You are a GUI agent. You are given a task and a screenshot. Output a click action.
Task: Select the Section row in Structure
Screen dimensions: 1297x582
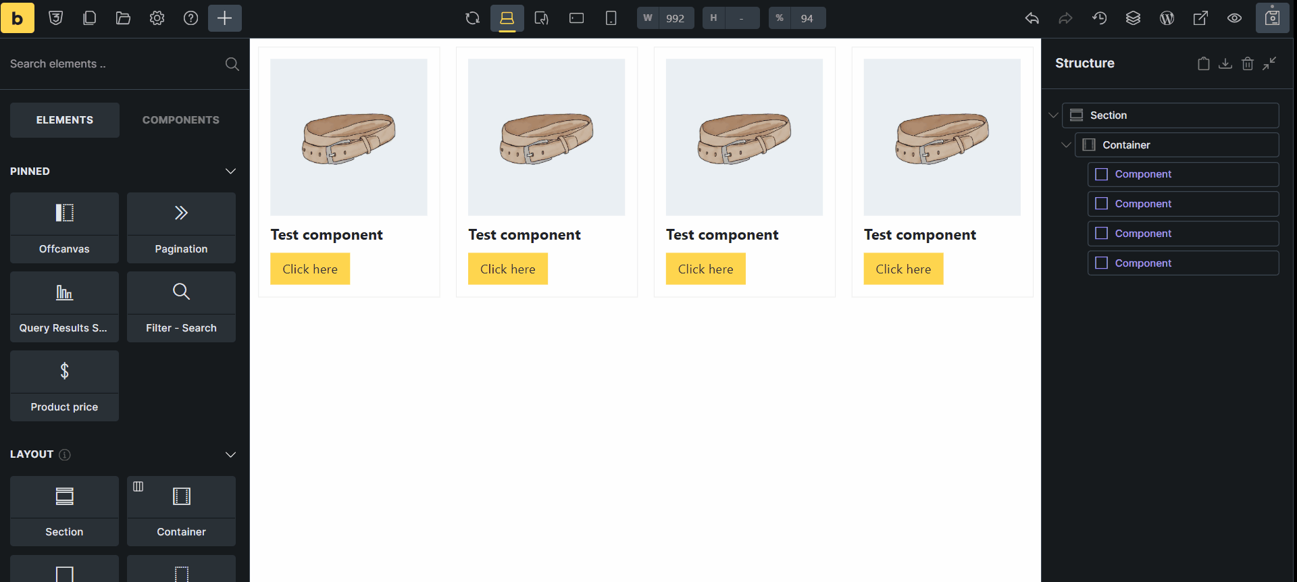click(1170, 115)
